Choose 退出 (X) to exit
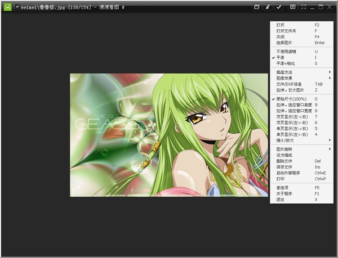The image size is (338, 258). click(x=301, y=200)
